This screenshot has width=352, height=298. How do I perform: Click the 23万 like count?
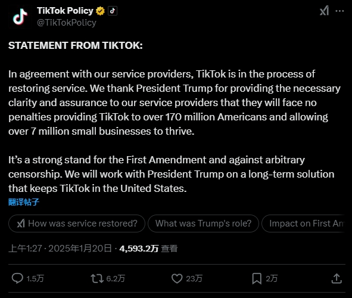[x=194, y=279]
